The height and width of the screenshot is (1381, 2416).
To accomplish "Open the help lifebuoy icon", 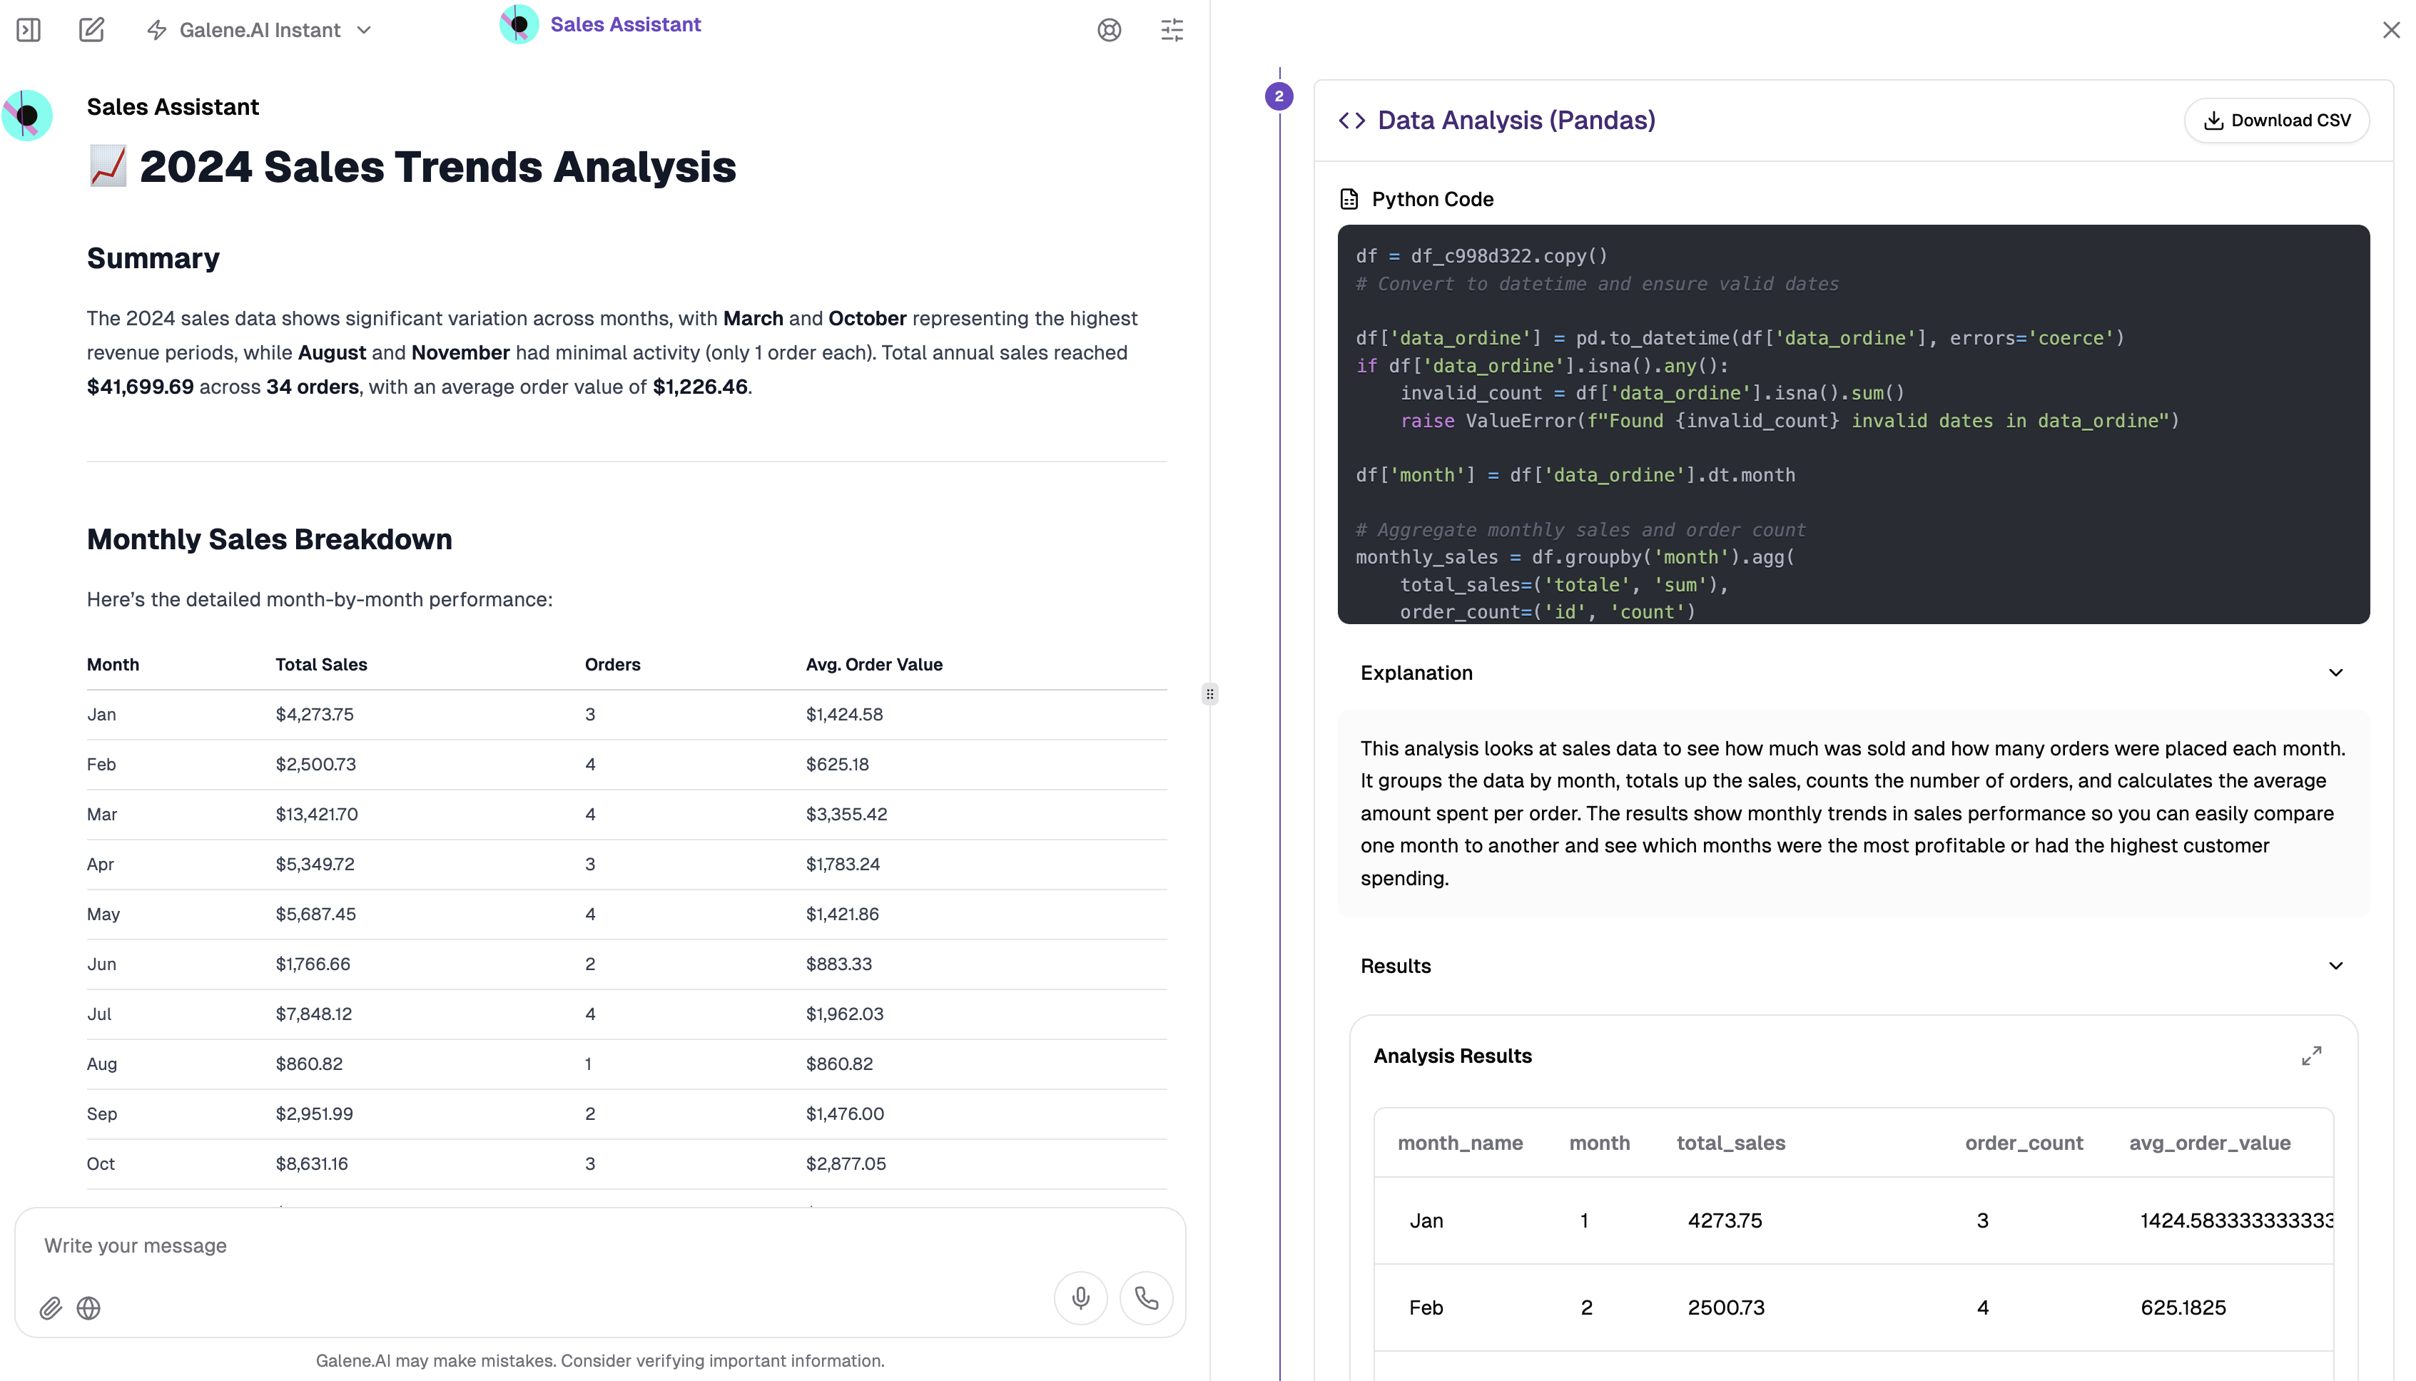I will click(1109, 31).
